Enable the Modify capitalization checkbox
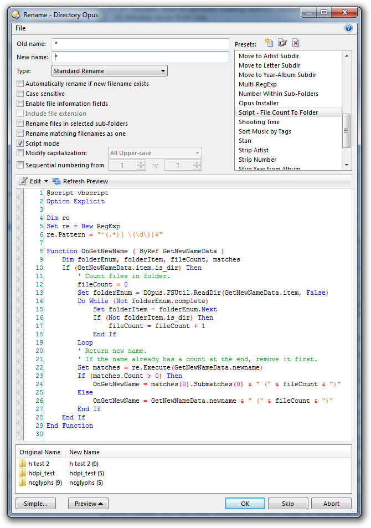The height and width of the screenshot is (528, 371). (20, 153)
